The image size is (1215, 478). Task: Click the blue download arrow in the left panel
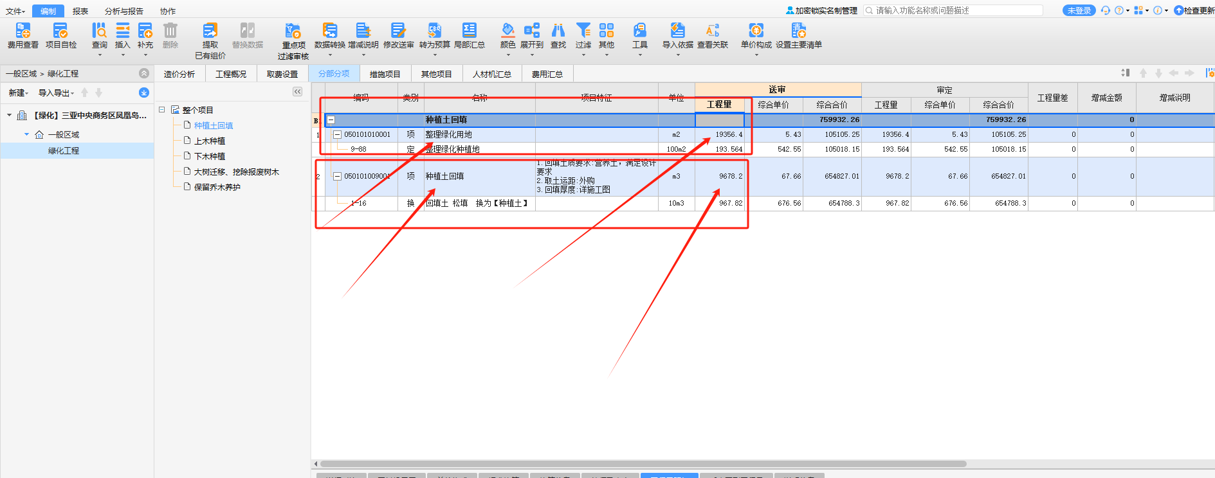[x=144, y=93]
